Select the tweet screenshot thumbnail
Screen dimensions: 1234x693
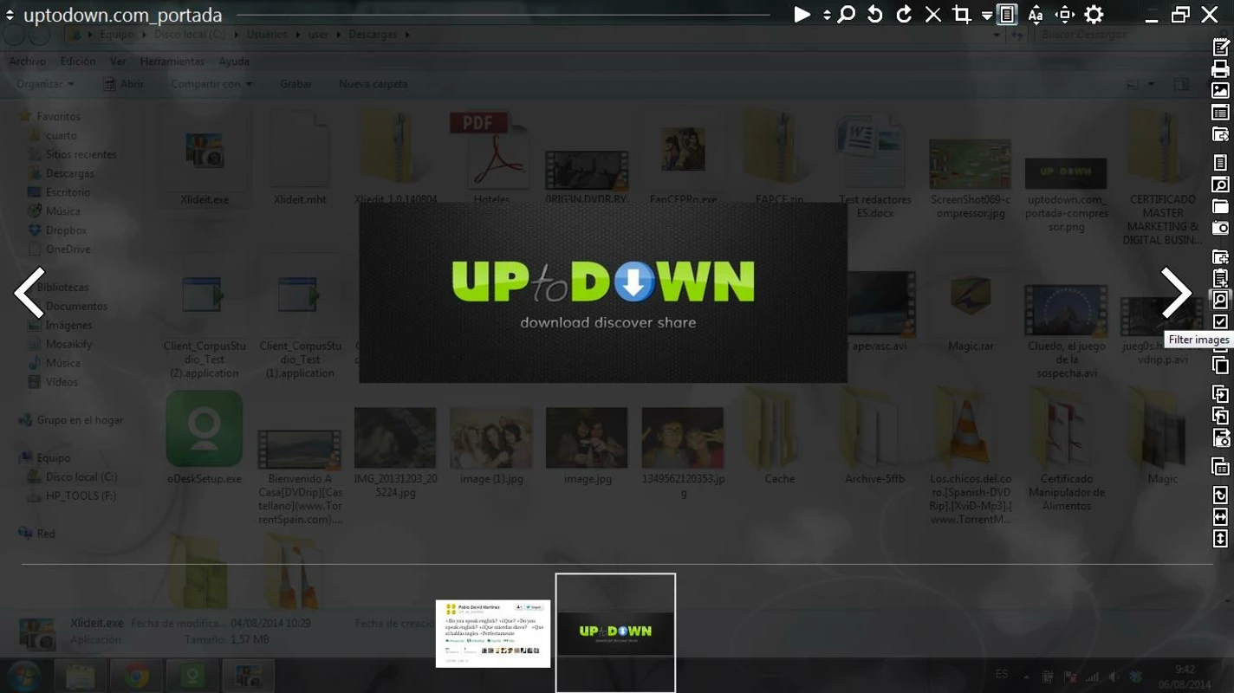pos(493,633)
